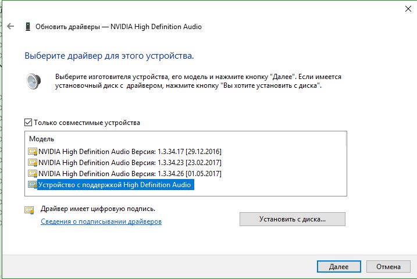Uncheck Только совместимые устройства checkbox
Viewport: 417px width, 279px height.
click(28, 123)
